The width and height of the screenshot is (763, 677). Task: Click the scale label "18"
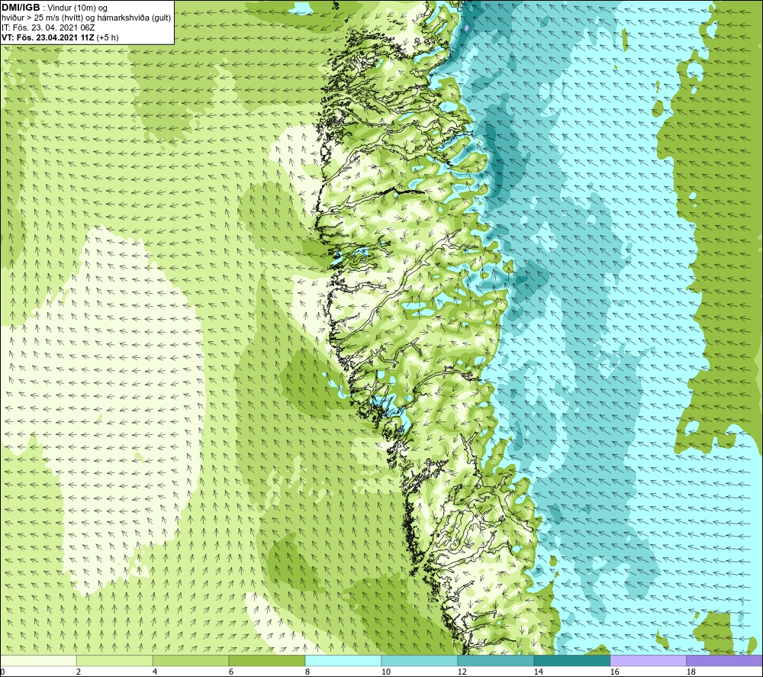click(x=691, y=672)
